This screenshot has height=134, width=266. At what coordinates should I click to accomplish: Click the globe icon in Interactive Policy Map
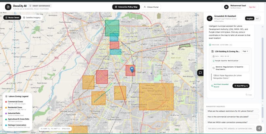[x=116, y=7]
